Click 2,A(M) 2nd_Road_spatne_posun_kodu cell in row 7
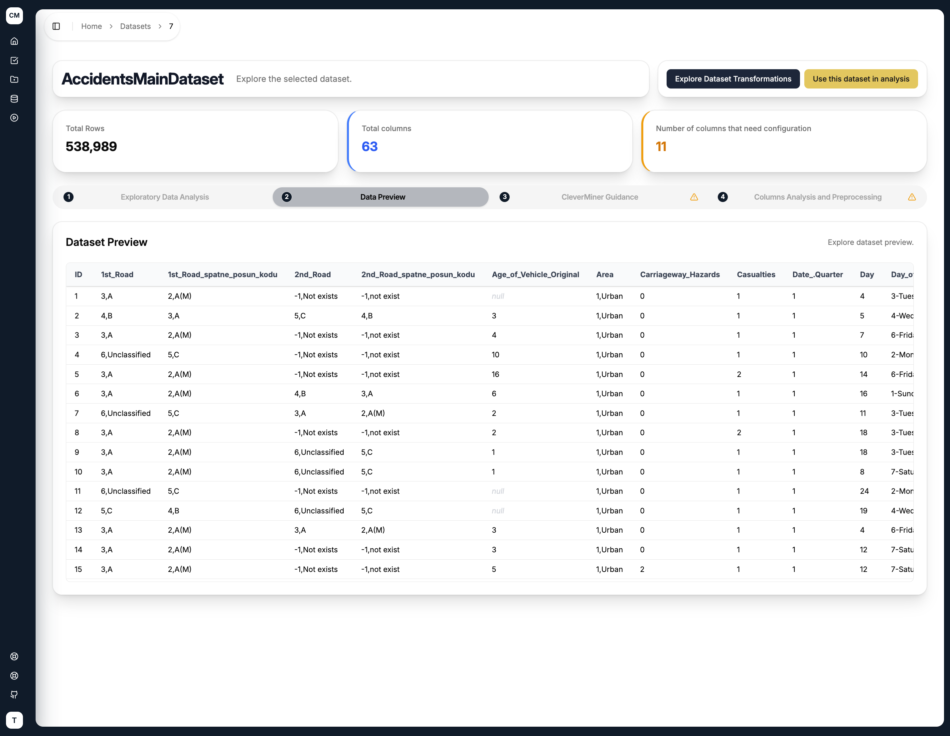Image resolution: width=950 pixels, height=736 pixels. (373, 413)
